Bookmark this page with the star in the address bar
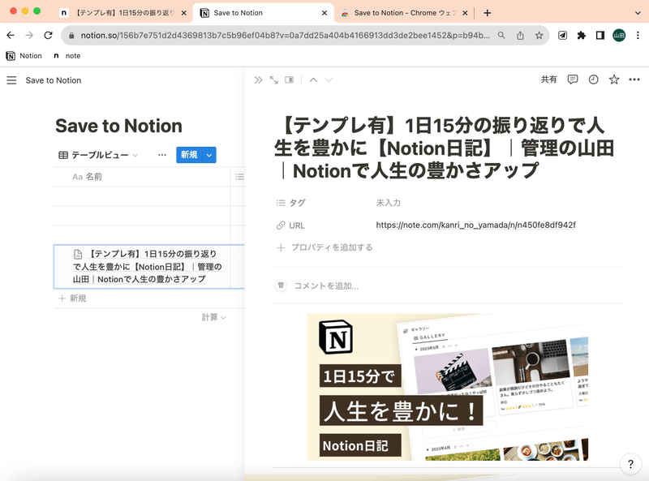The image size is (649, 481). [x=539, y=36]
